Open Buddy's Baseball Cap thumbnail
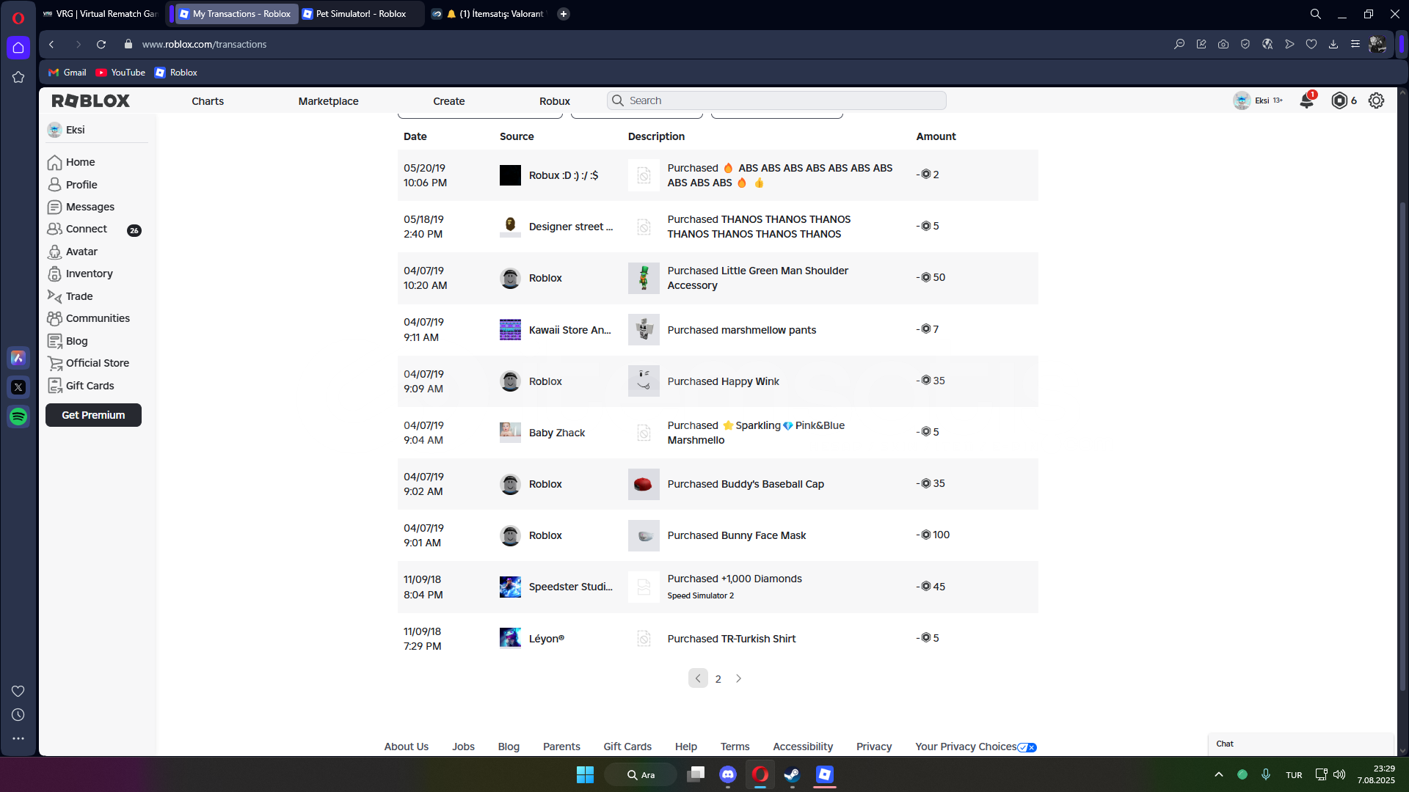The width and height of the screenshot is (1409, 792). click(644, 484)
